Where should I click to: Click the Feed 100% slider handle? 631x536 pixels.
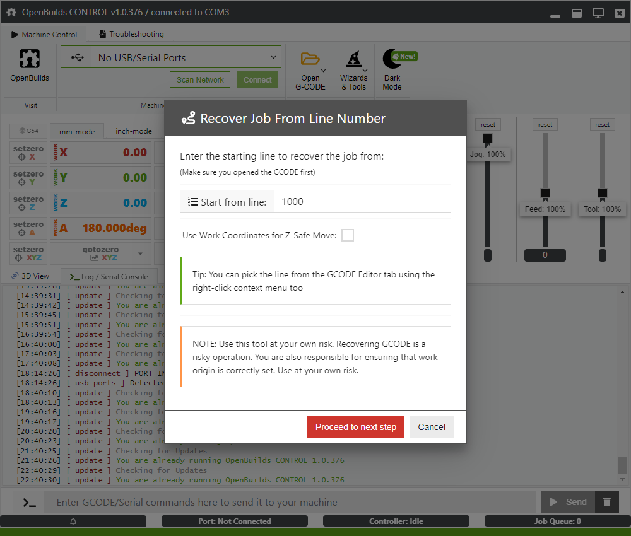pos(545,193)
